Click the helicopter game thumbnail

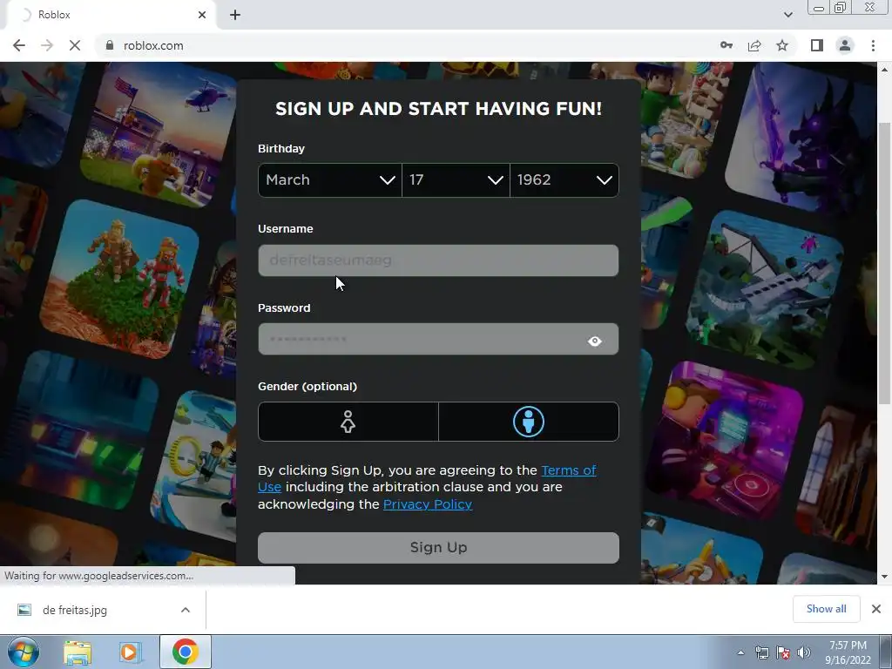point(159,133)
